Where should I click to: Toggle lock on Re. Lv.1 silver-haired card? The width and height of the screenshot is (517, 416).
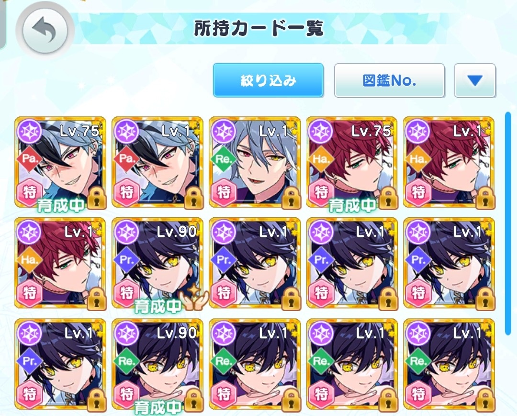pyautogui.click(x=291, y=199)
